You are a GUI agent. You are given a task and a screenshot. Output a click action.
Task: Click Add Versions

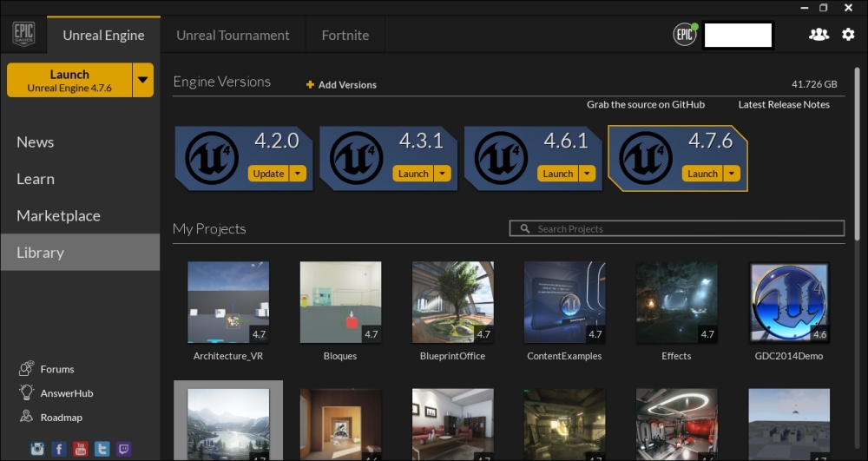coord(347,84)
